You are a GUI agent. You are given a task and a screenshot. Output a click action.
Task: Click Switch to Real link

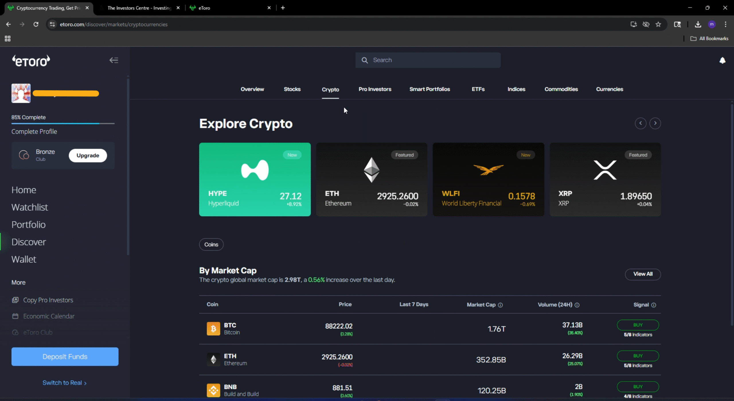pyautogui.click(x=65, y=383)
